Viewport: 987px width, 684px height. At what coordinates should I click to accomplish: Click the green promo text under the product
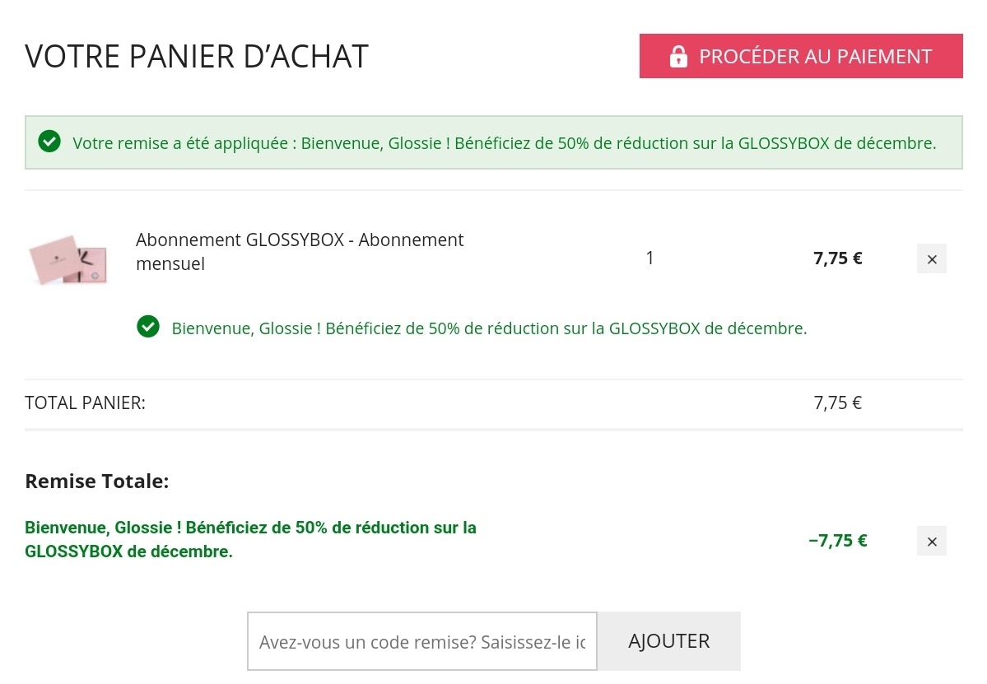point(488,328)
